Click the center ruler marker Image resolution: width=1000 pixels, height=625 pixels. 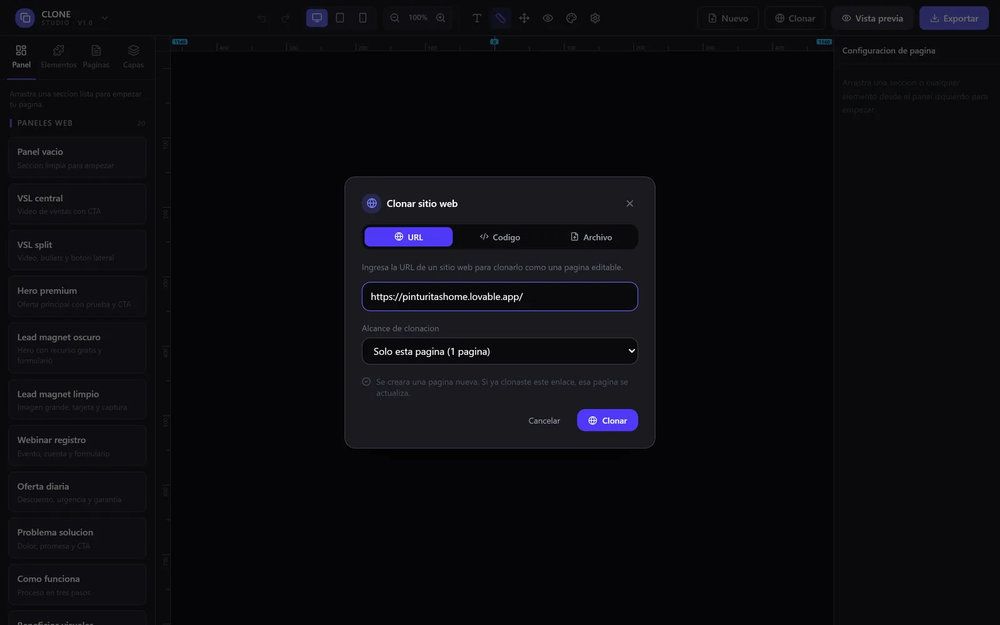tap(494, 42)
